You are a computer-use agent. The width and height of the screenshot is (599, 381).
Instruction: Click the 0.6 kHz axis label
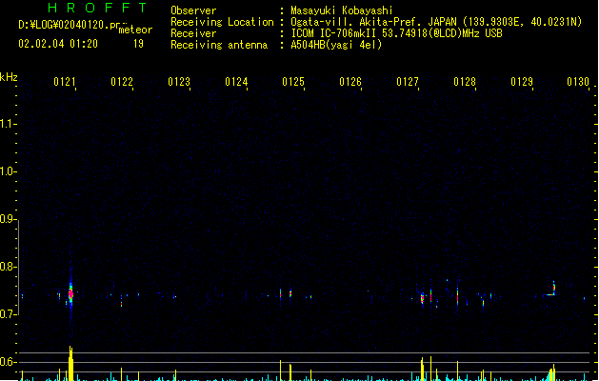(x=8, y=362)
